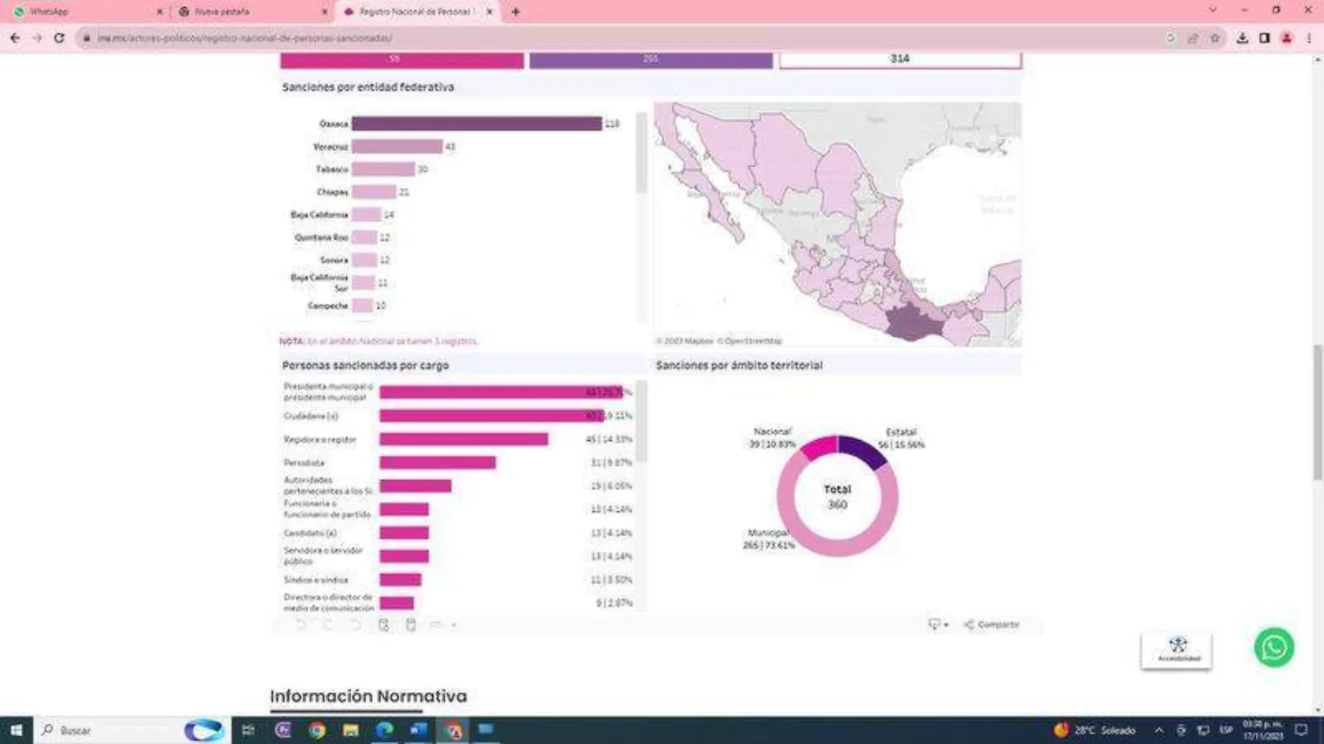Click the purple counter button showing 255
This screenshot has height=744, width=1324.
tap(651, 60)
